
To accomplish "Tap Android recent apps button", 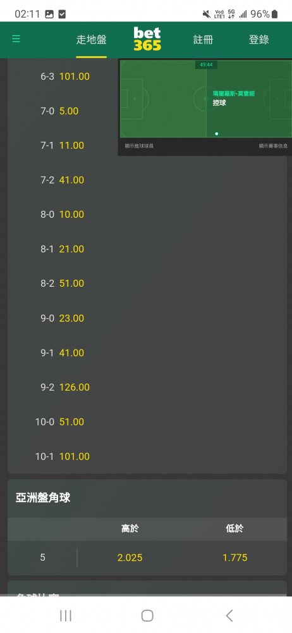I will (x=65, y=615).
